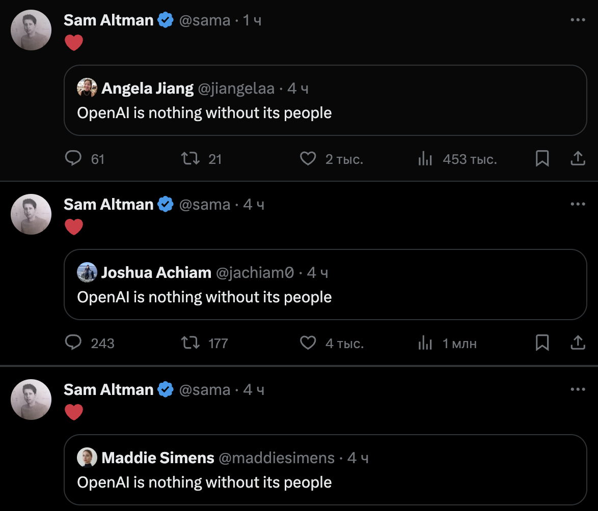Open the @jiangelaa profile handle
Screen dimensions: 598x511
pyautogui.click(x=236, y=89)
